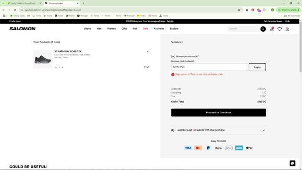Open the Shoes menu
Screen dimensions: 302x170
pos(87,29)
